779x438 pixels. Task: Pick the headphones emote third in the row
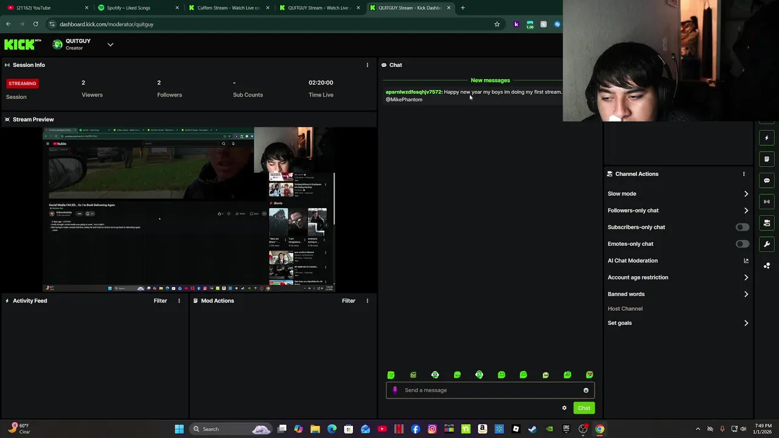pyautogui.click(x=435, y=375)
